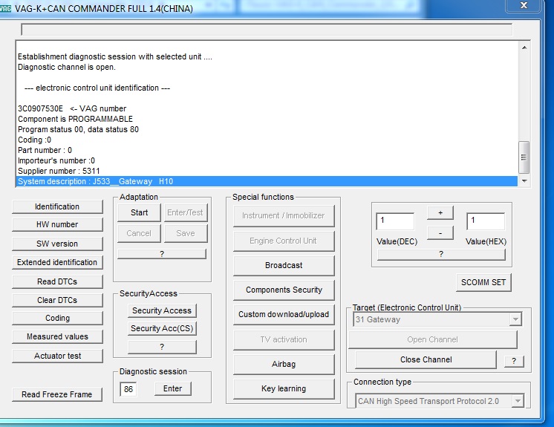Click the Identification button
This screenshot has height=427, width=554.
tap(57, 206)
